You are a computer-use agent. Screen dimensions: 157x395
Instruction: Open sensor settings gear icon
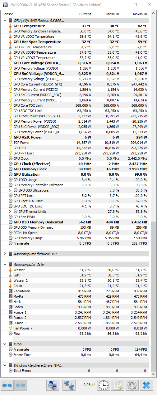[x=132, y=385]
